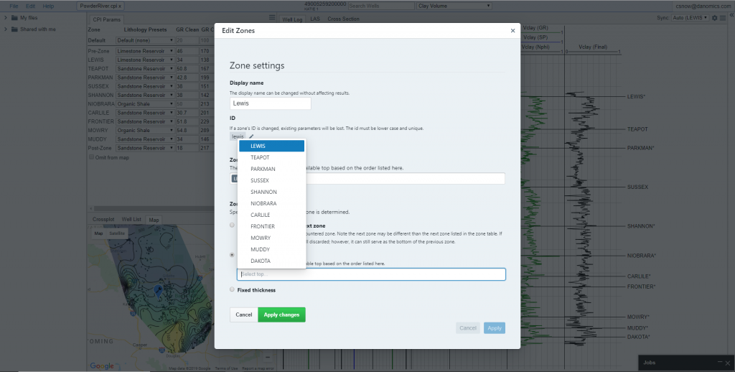This screenshot has height=372, width=735.
Task: Choose MOWRY in the top dropdown list
Action: pyautogui.click(x=272, y=238)
